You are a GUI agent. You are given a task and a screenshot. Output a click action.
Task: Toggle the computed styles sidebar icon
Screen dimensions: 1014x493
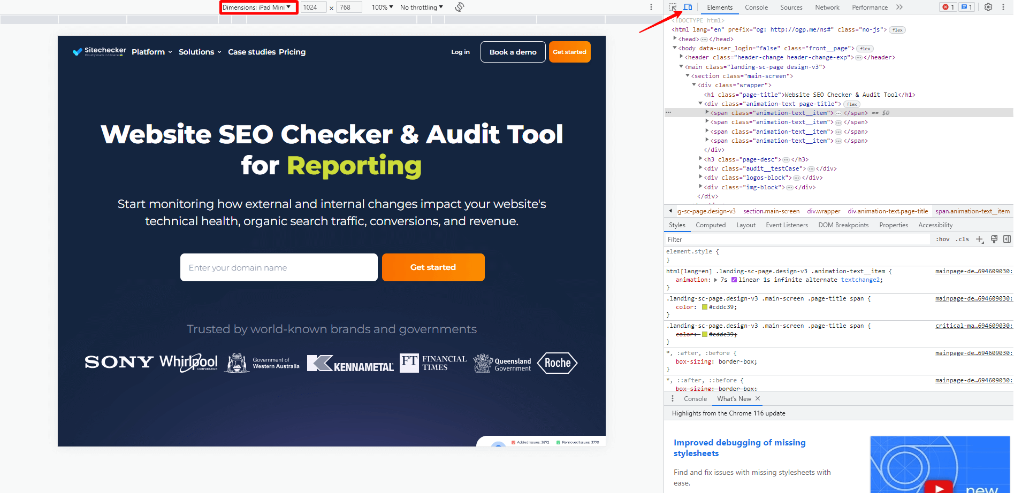pos(1007,239)
